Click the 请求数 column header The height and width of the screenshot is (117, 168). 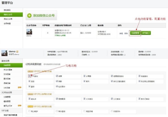coord(101,25)
